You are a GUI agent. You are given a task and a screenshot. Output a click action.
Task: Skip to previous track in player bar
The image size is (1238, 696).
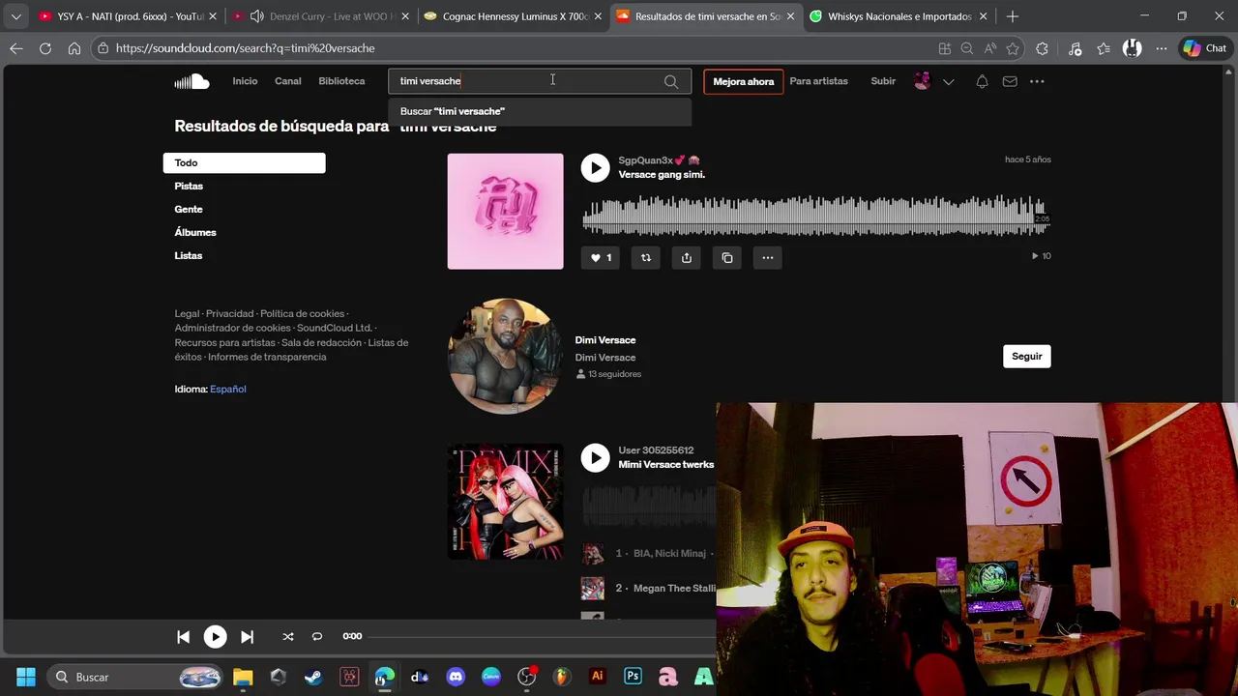point(183,636)
